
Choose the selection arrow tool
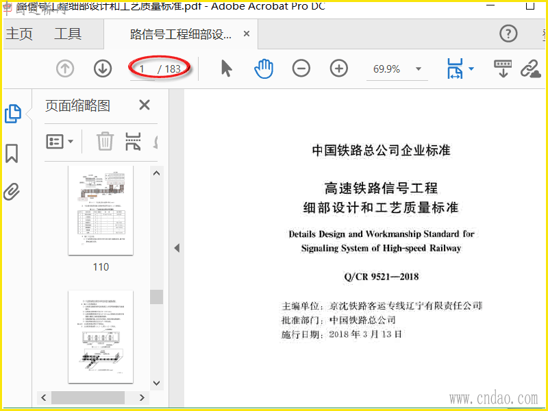[227, 68]
